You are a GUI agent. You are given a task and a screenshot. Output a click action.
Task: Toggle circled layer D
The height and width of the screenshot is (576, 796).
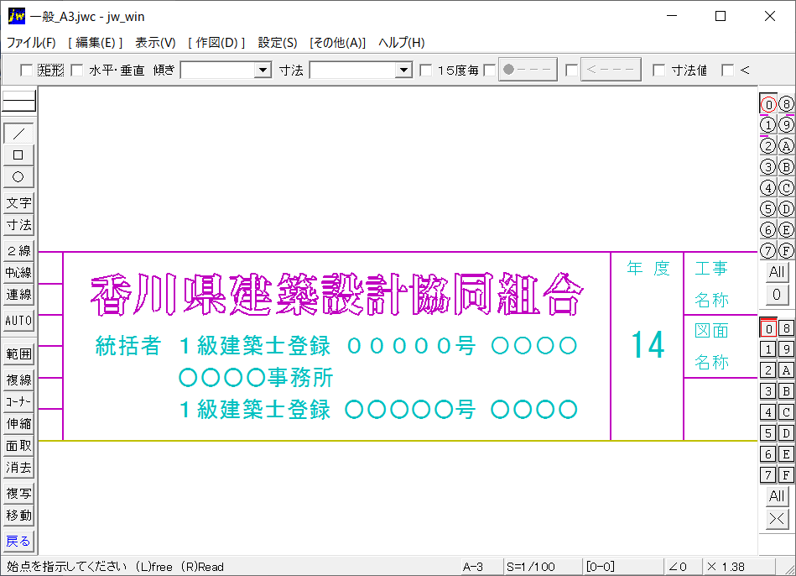(786, 208)
